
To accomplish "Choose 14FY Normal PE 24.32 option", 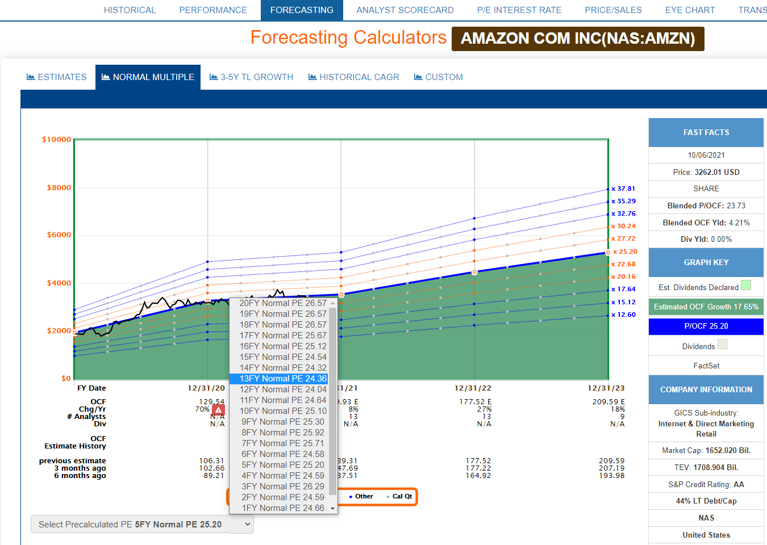I will pos(279,368).
